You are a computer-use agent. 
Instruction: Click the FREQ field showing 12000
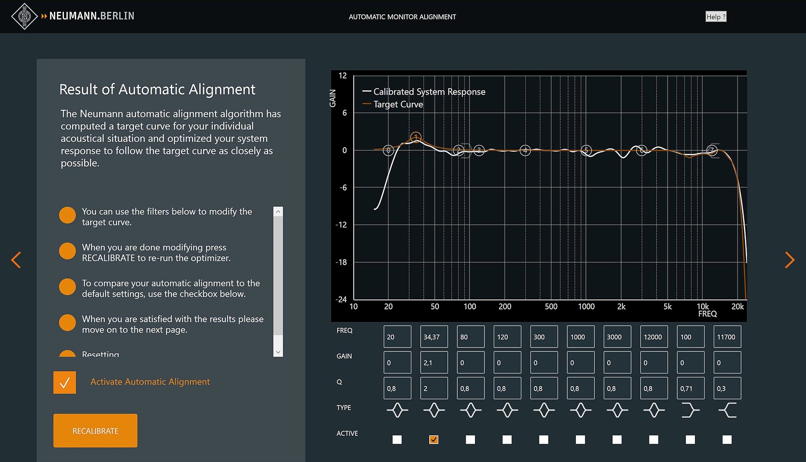(x=654, y=337)
